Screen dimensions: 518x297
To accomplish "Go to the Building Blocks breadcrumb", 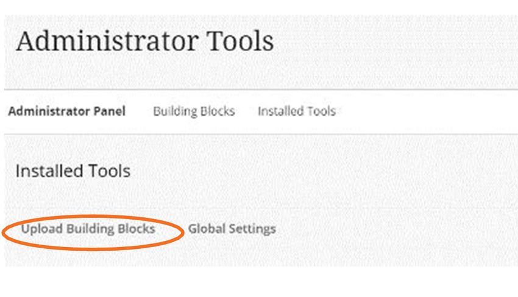I will (x=194, y=111).
